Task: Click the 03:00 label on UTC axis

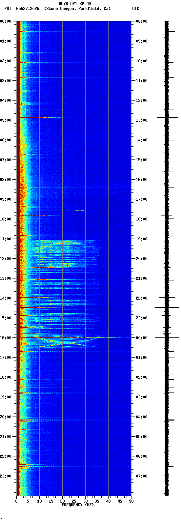Action: (142, 397)
